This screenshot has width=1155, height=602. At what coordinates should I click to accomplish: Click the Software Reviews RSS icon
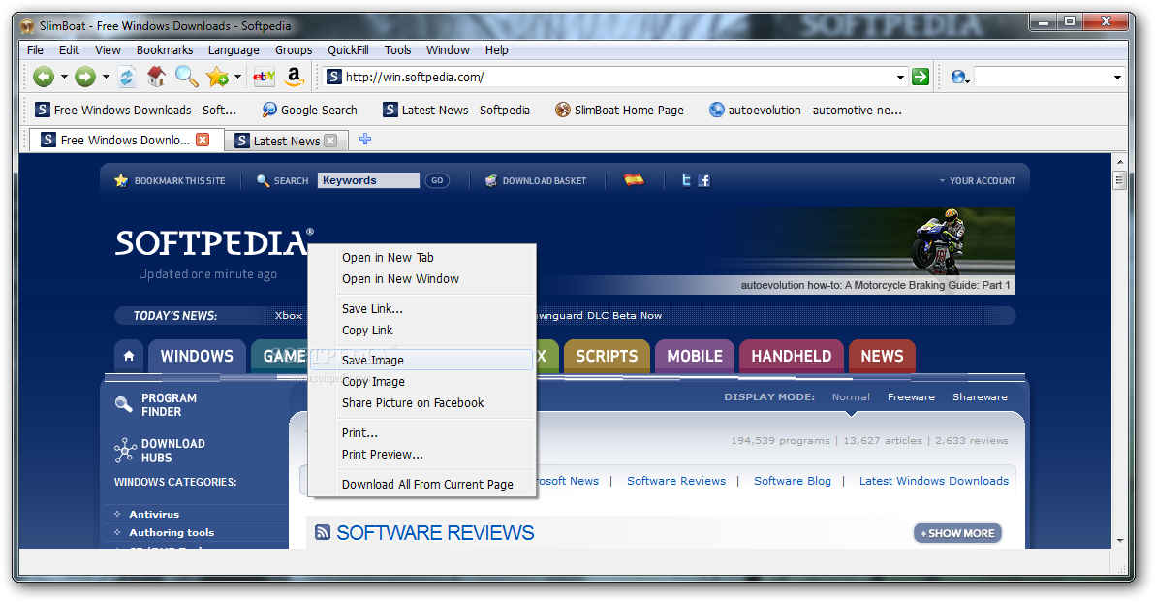322,532
